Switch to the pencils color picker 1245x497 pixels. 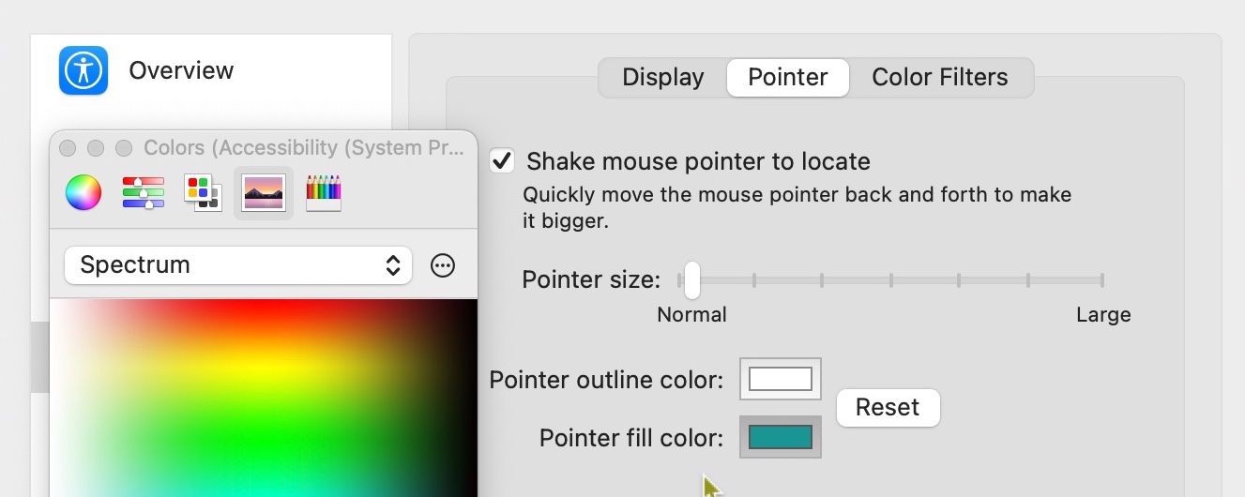click(x=324, y=192)
